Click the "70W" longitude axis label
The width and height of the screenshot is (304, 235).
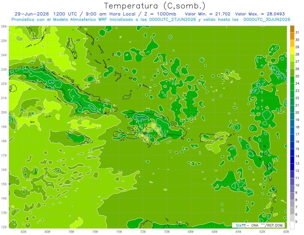(x=167, y=231)
